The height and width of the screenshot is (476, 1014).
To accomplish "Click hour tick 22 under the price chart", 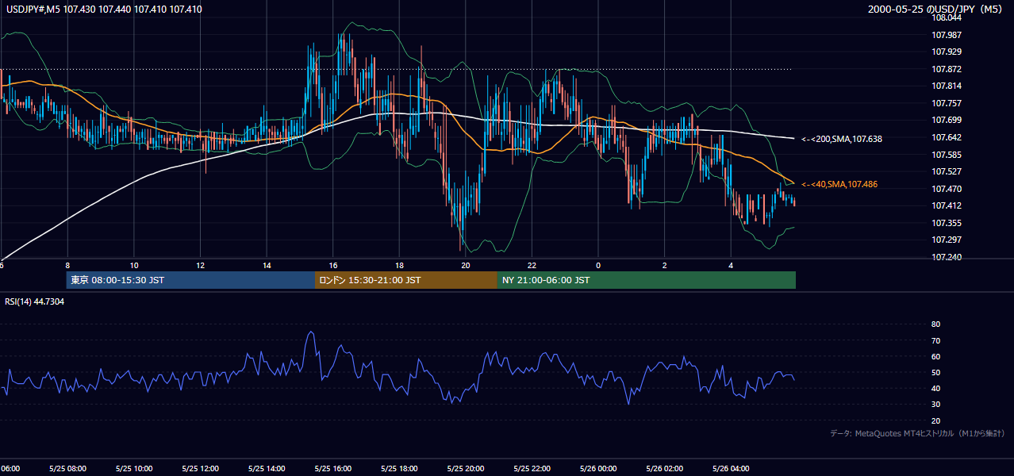I will pyautogui.click(x=532, y=265).
